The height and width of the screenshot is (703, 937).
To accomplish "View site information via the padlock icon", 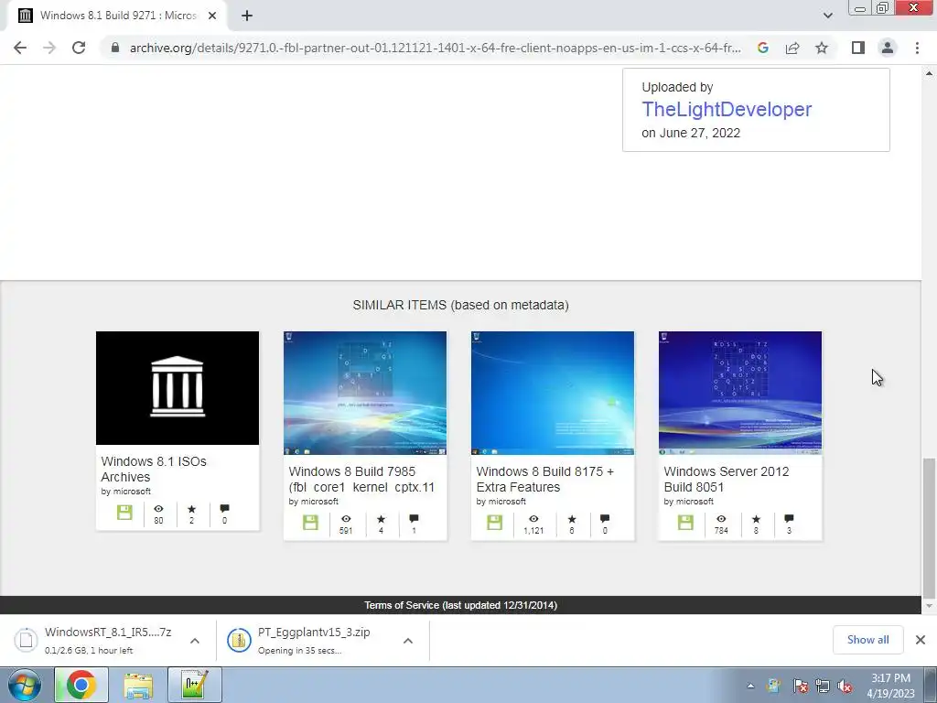I will tap(114, 48).
